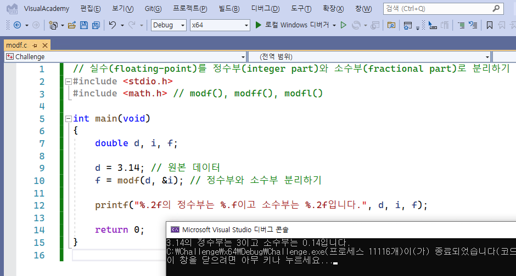Viewport: 516px width, 276px height.
Task: Click the home window toolbar icon
Action: pyautogui.click(x=408, y=25)
